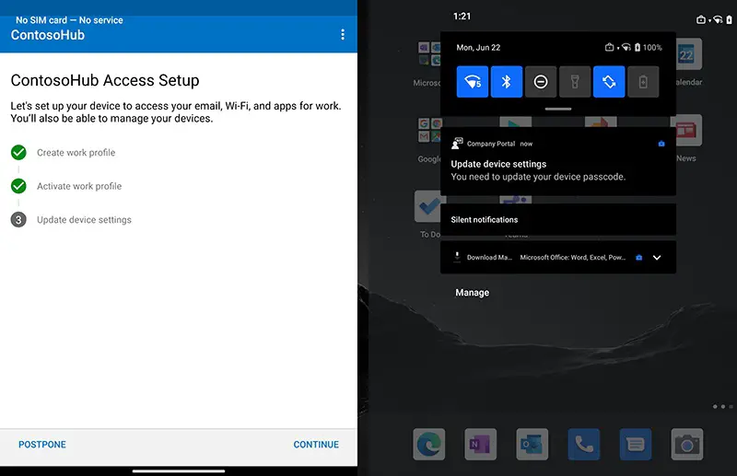This screenshot has width=737, height=476.
Task: Tap the Silent notifications header
Action: point(558,219)
